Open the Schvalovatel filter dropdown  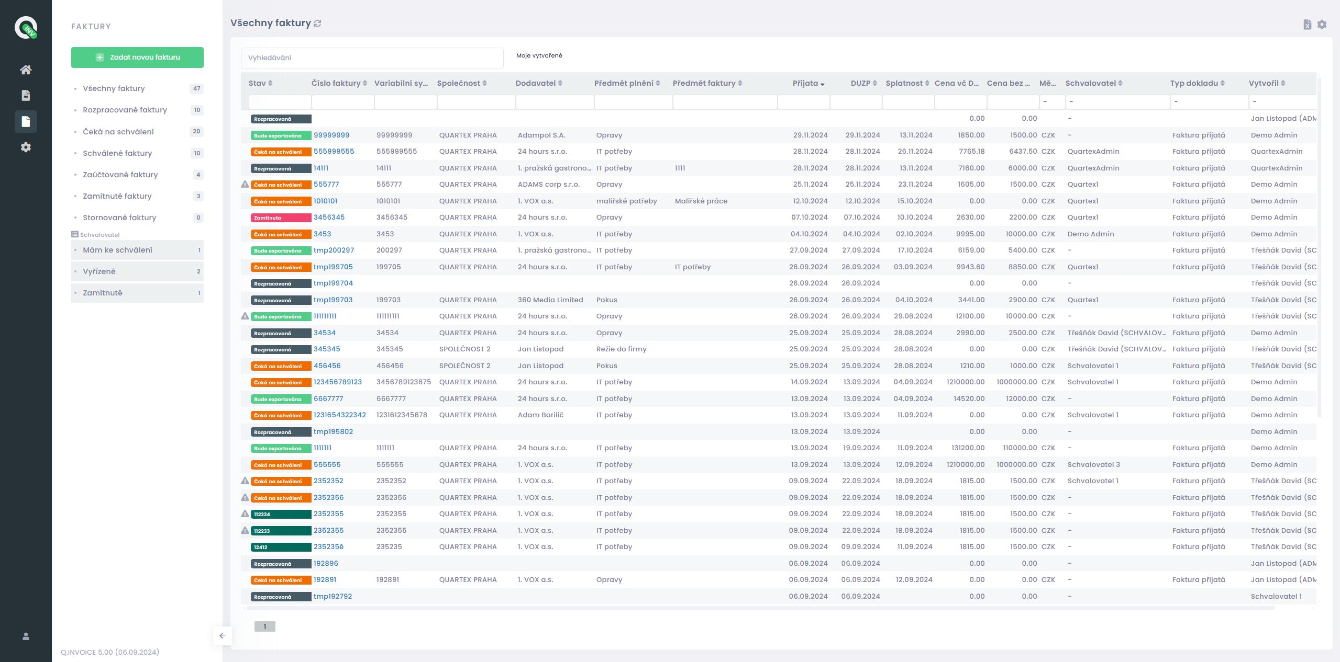pos(1117,102)
